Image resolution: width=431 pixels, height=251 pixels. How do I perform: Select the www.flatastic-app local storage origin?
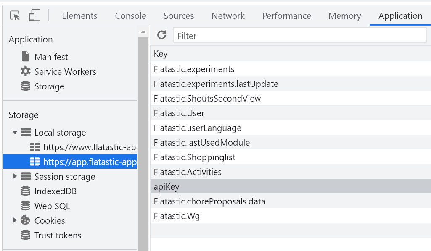[x=90, y=147]
